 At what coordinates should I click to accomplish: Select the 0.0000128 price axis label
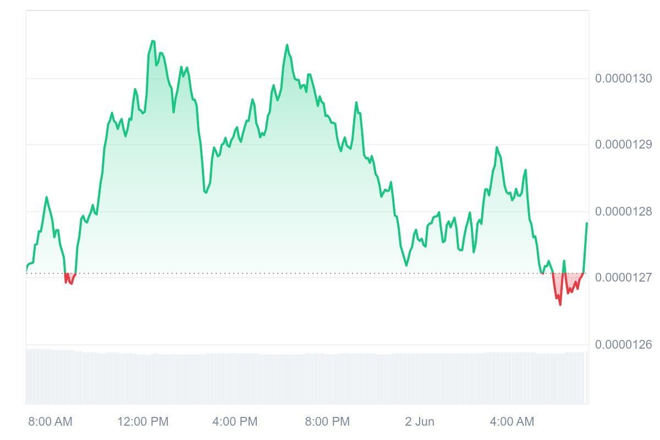[623, 212]
